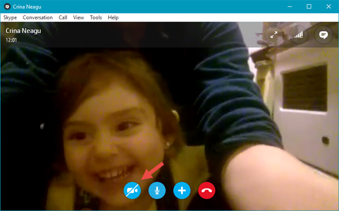Screen dimensions: 339x211
Task: Close the Skype call window
Action: (x=328, y=6)
